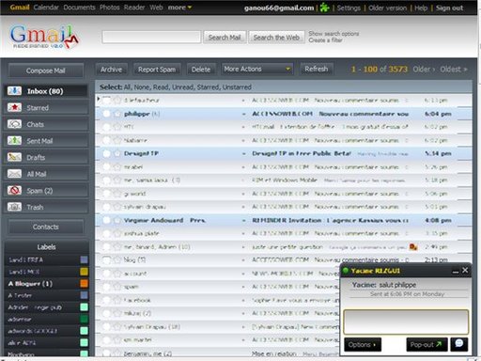
Task: Select the account email checkbox
Action: [x=106, y=274]
